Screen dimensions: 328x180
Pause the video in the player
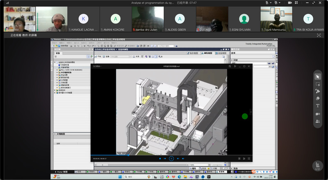[x=171, y=158]
